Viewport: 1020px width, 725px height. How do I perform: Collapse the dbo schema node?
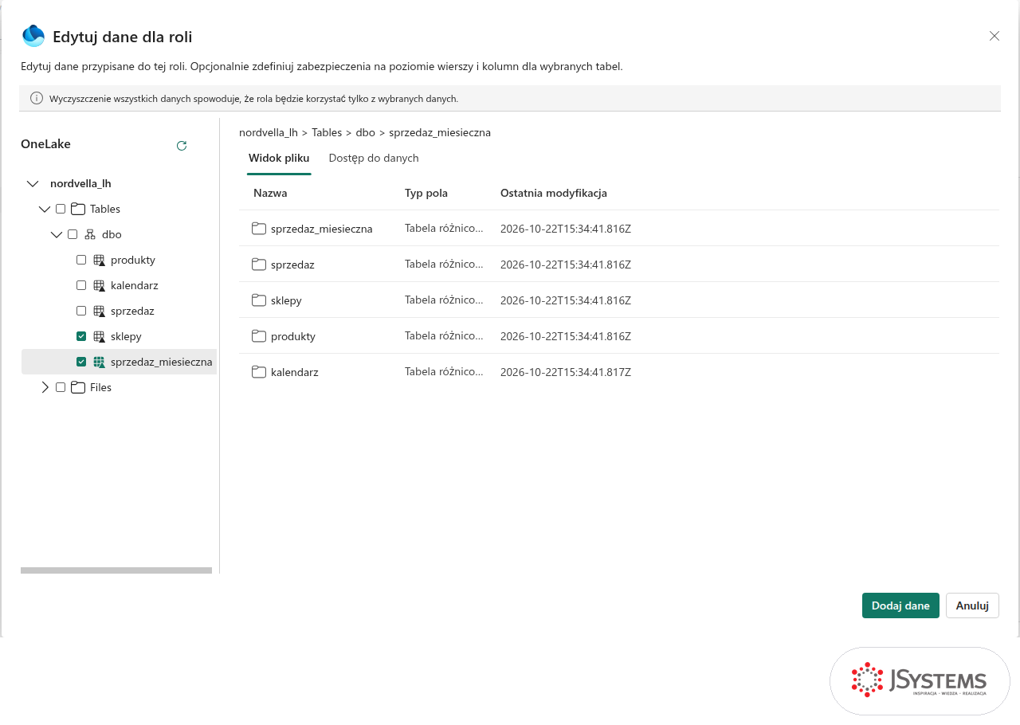tap(57, 234)
